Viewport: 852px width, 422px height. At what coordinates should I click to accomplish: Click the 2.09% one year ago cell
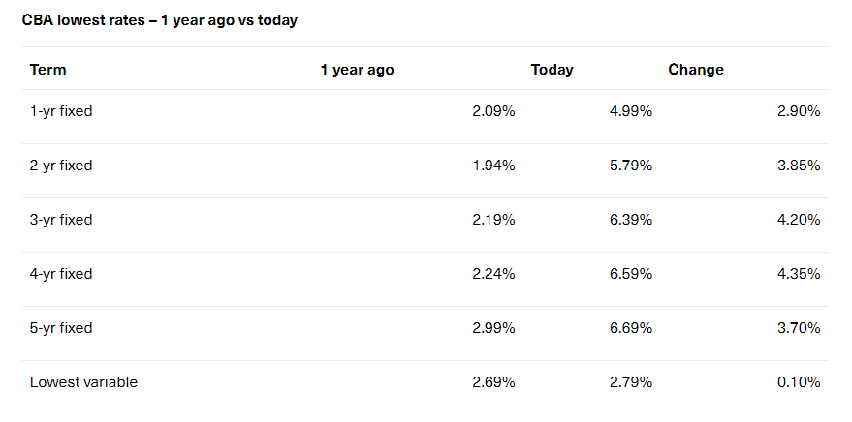coord(493,111)
